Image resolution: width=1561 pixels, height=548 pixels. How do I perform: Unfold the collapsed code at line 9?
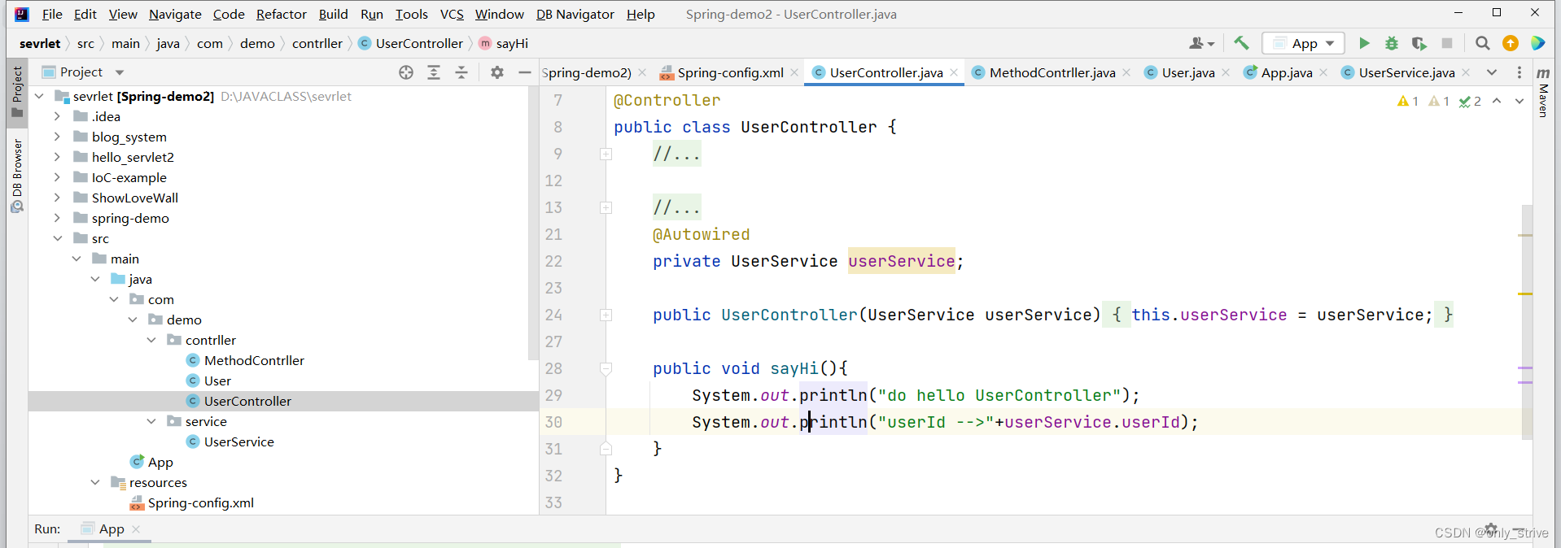(x=606, y=154)
